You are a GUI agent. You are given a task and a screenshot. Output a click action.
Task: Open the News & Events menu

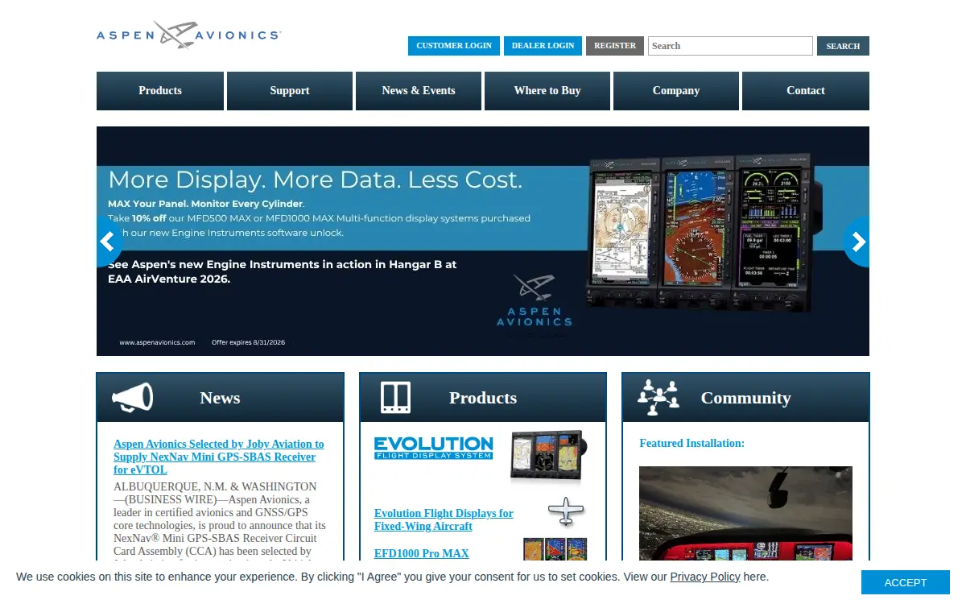tap(419, 91)
